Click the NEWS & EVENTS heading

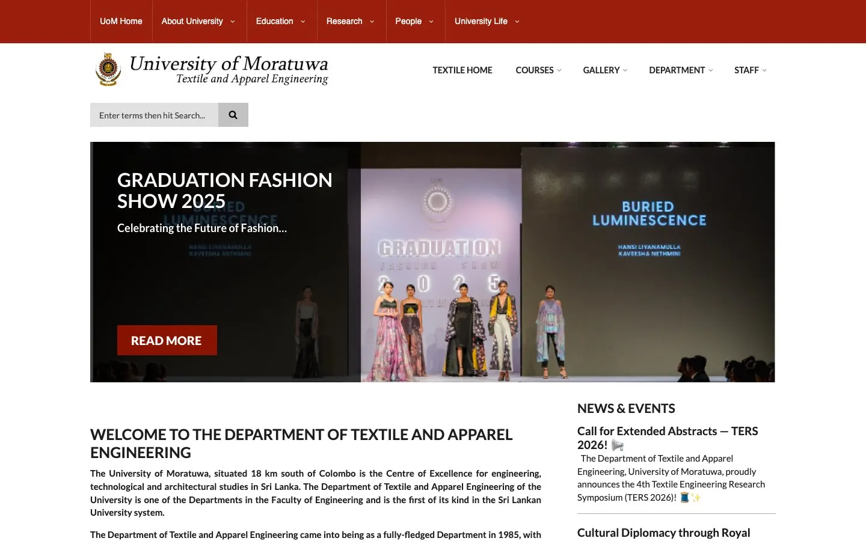(x=626, y=409)
